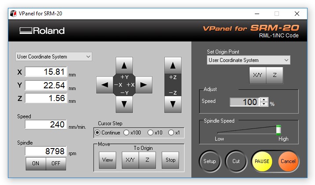Jog the tool in the -X direction
The width and height of the screenshot is (315, 185).
[x=105, y=85]
